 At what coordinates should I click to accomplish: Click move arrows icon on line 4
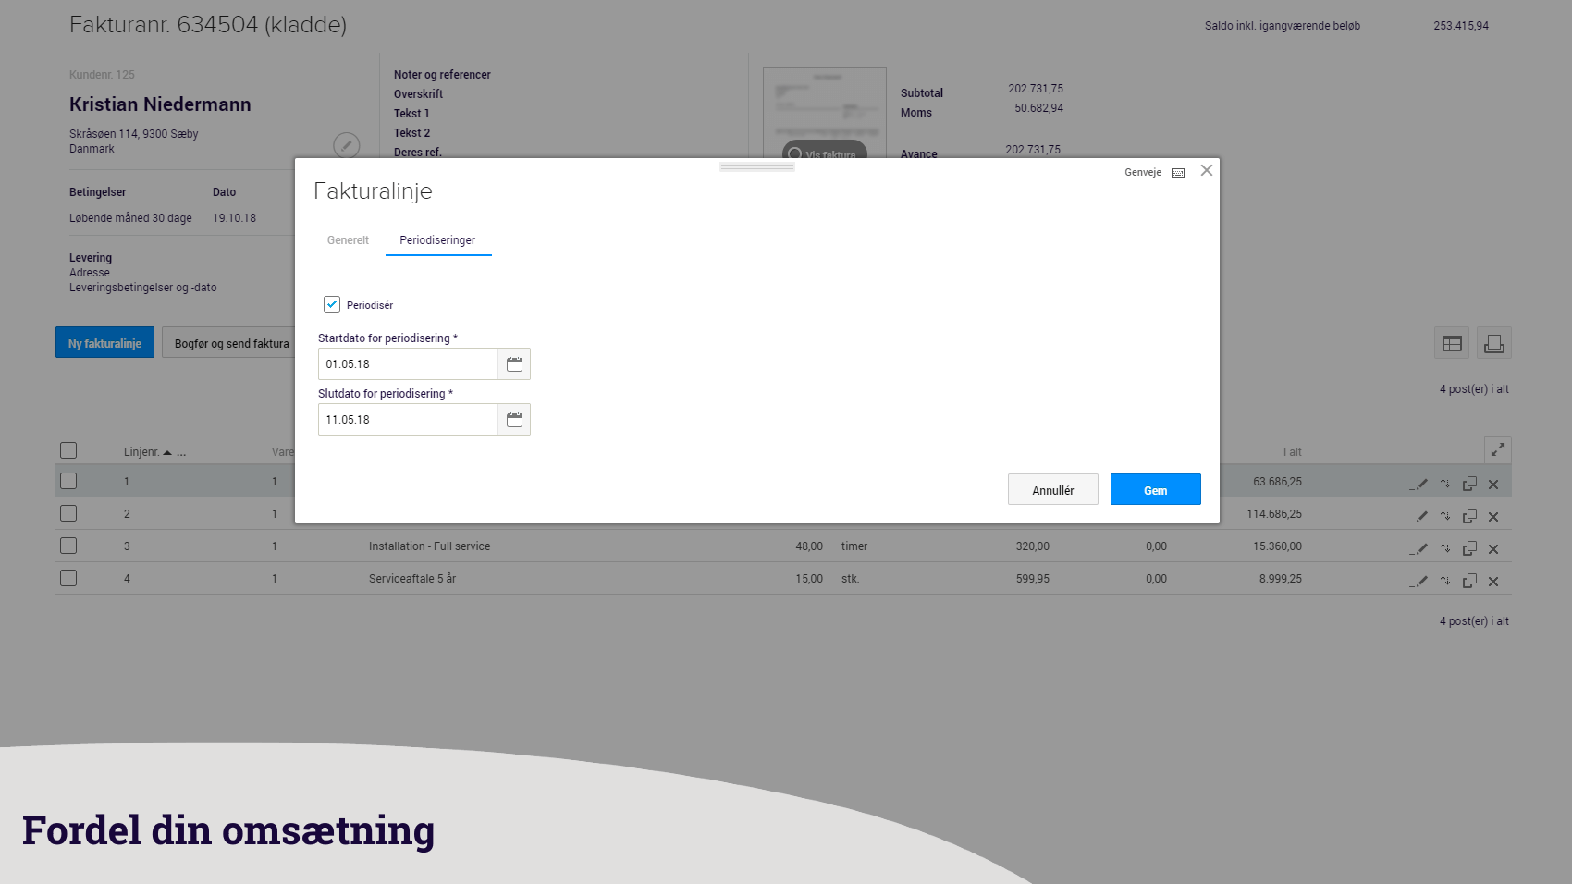1444,581
